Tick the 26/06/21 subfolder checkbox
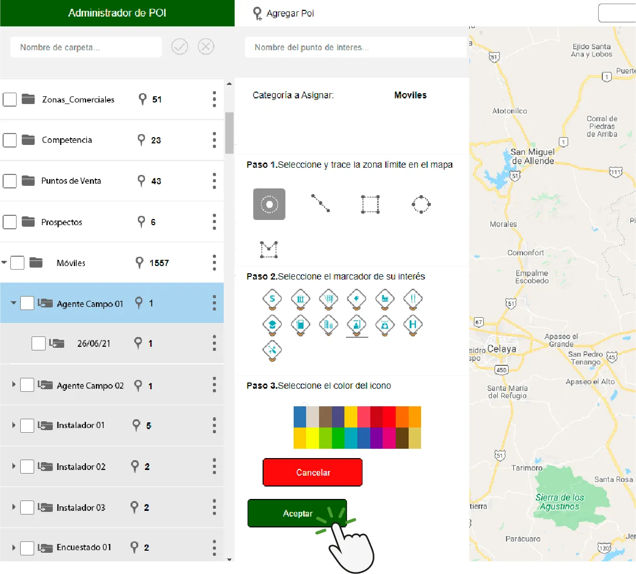Screen dimensions: 636x574 click(x=38, y=343)
